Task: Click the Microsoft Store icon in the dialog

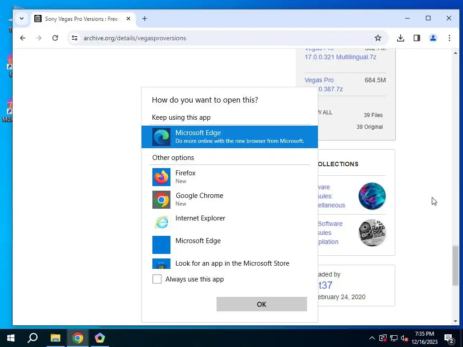Action: pyautogui.click(x=161, y=263)
